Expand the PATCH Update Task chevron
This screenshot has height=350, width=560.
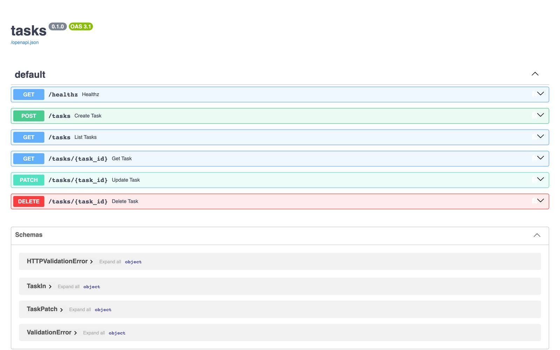coord(540,179)
